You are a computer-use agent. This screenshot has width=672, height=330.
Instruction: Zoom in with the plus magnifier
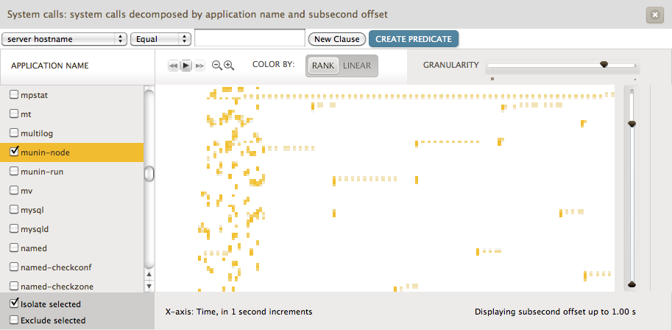pos(229,66)
